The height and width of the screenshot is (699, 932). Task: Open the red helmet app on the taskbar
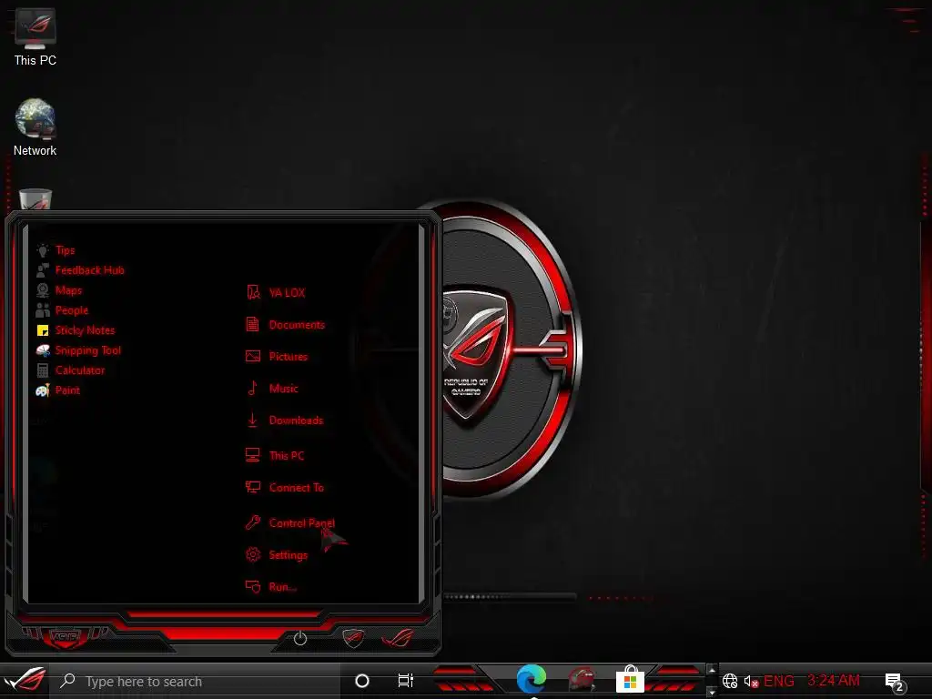pyautogui.click(x=582, y=679)
